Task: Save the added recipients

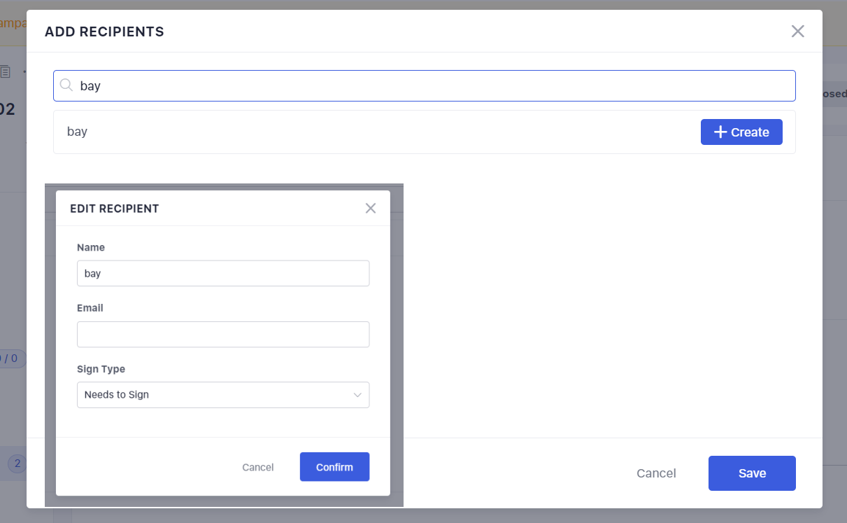Action: click(x=752, y=473)
